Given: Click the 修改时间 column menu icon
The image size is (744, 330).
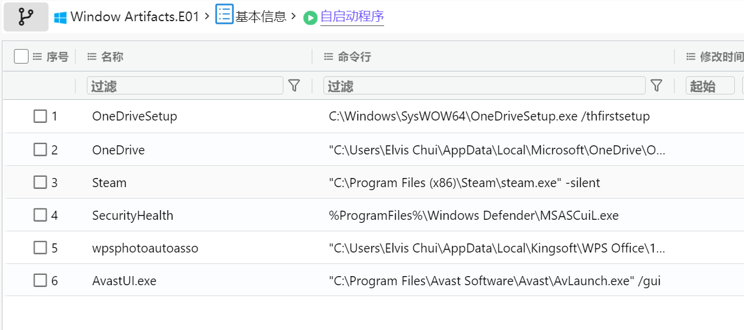Looking at the screenshot, I should click(x=691, y=57).
